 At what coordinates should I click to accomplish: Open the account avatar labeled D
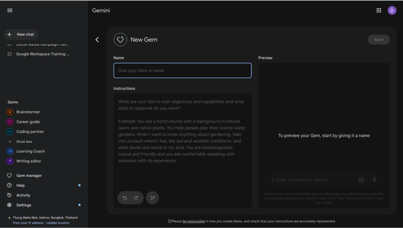tap(392, 11)
